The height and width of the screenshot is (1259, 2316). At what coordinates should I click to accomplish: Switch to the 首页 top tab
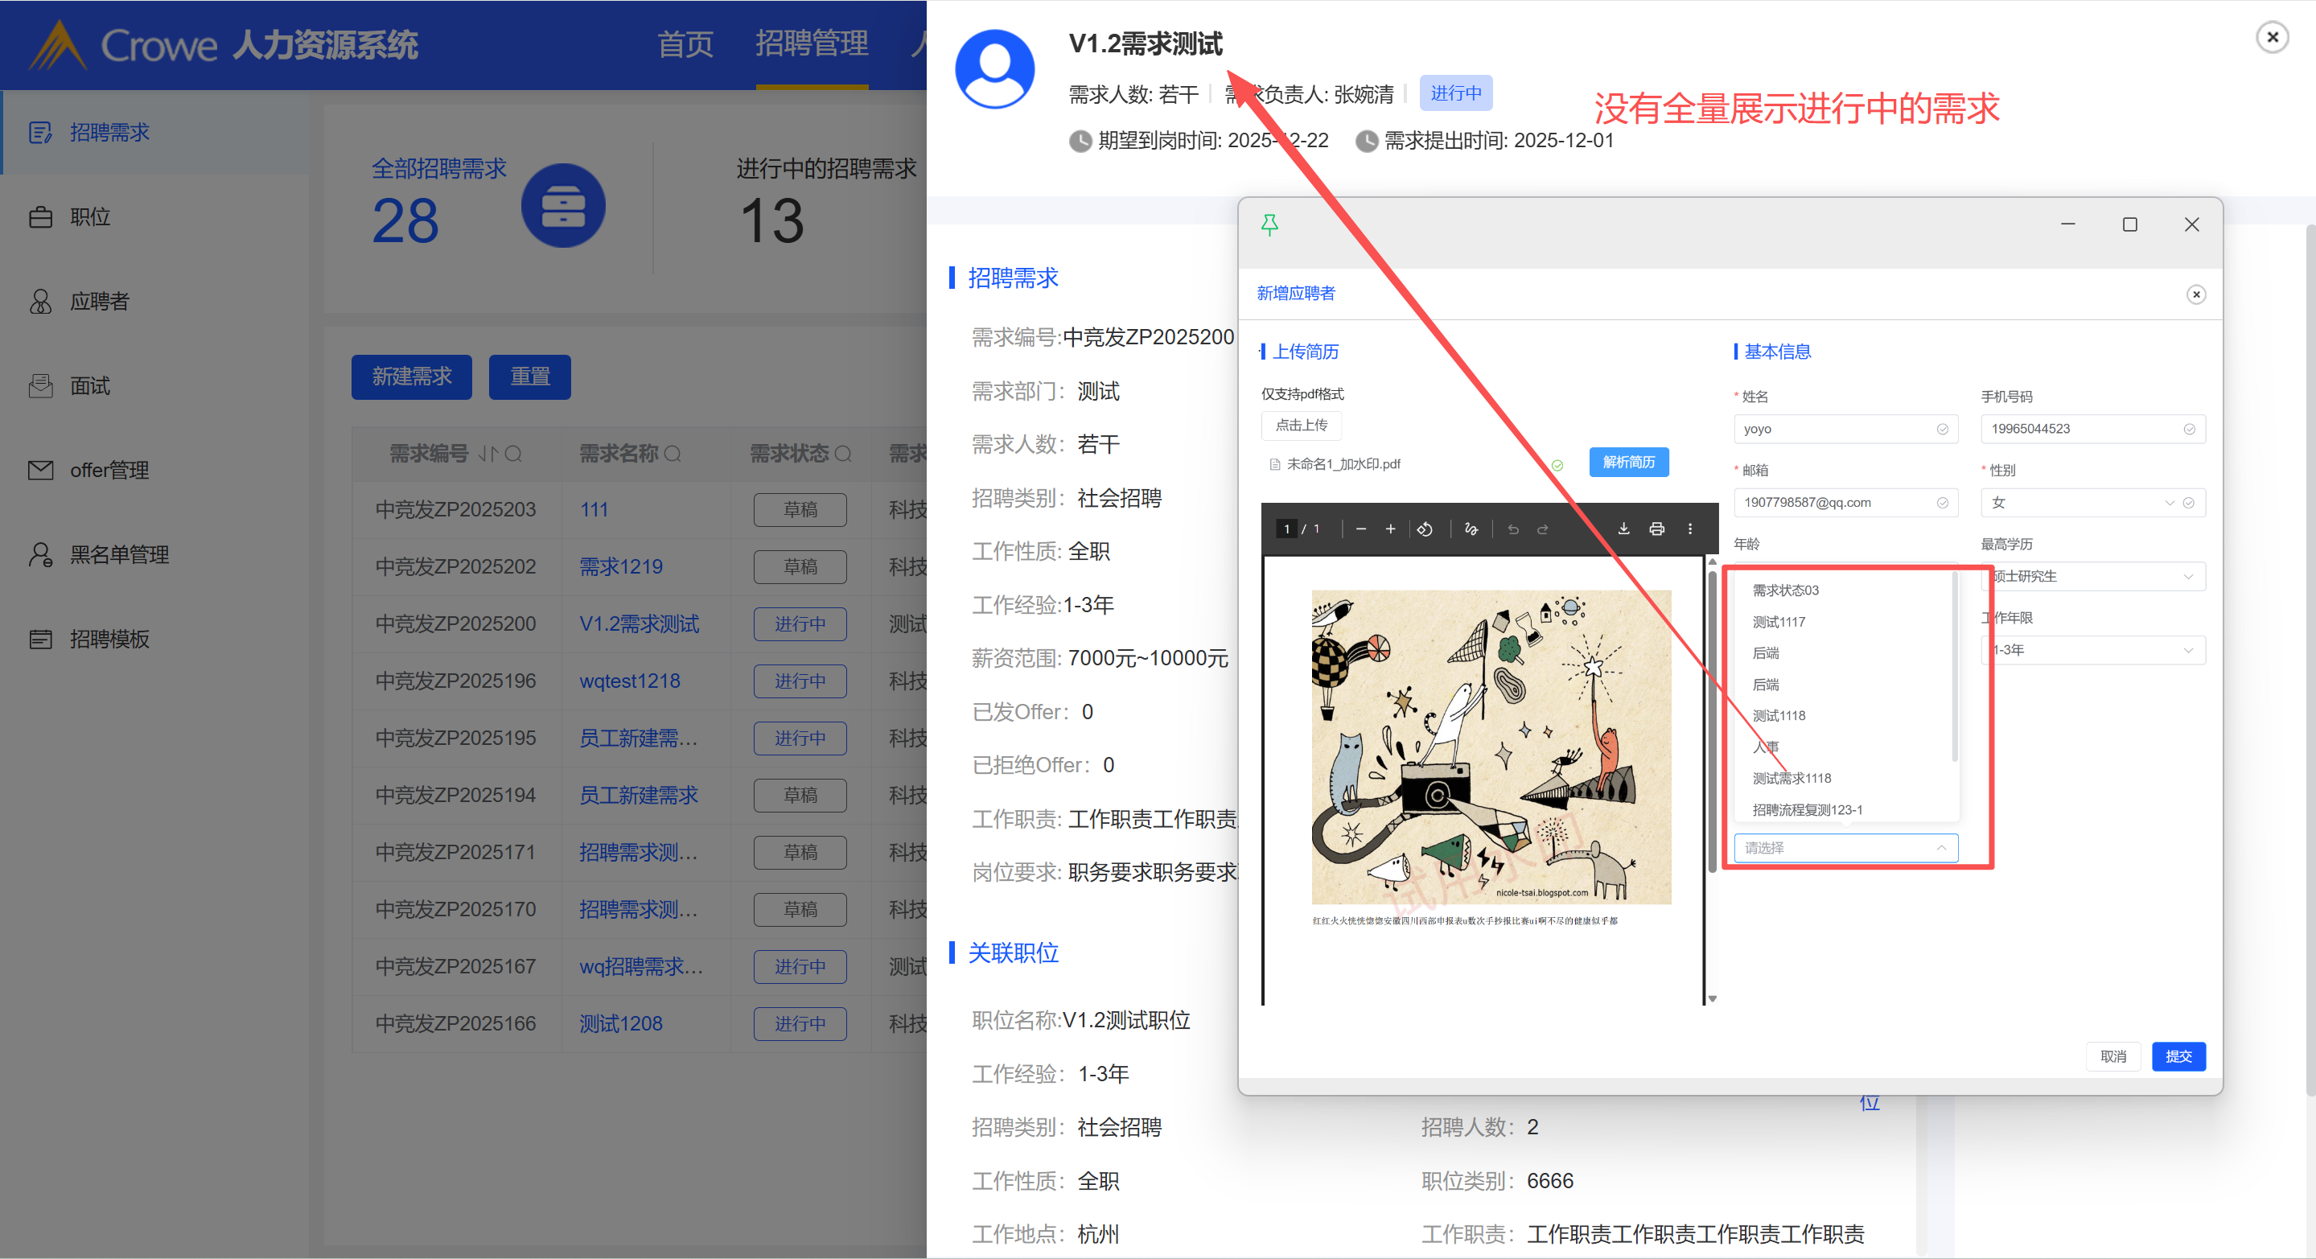(x=685, y=44)
